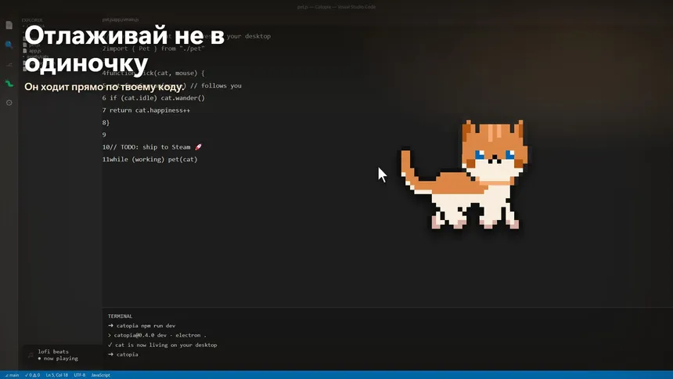The height and width of the screenshot is (379, 673).
Task: Click terminal line "catopia@0.4.0 dev - electron ."
Action: tap(157, 335)
